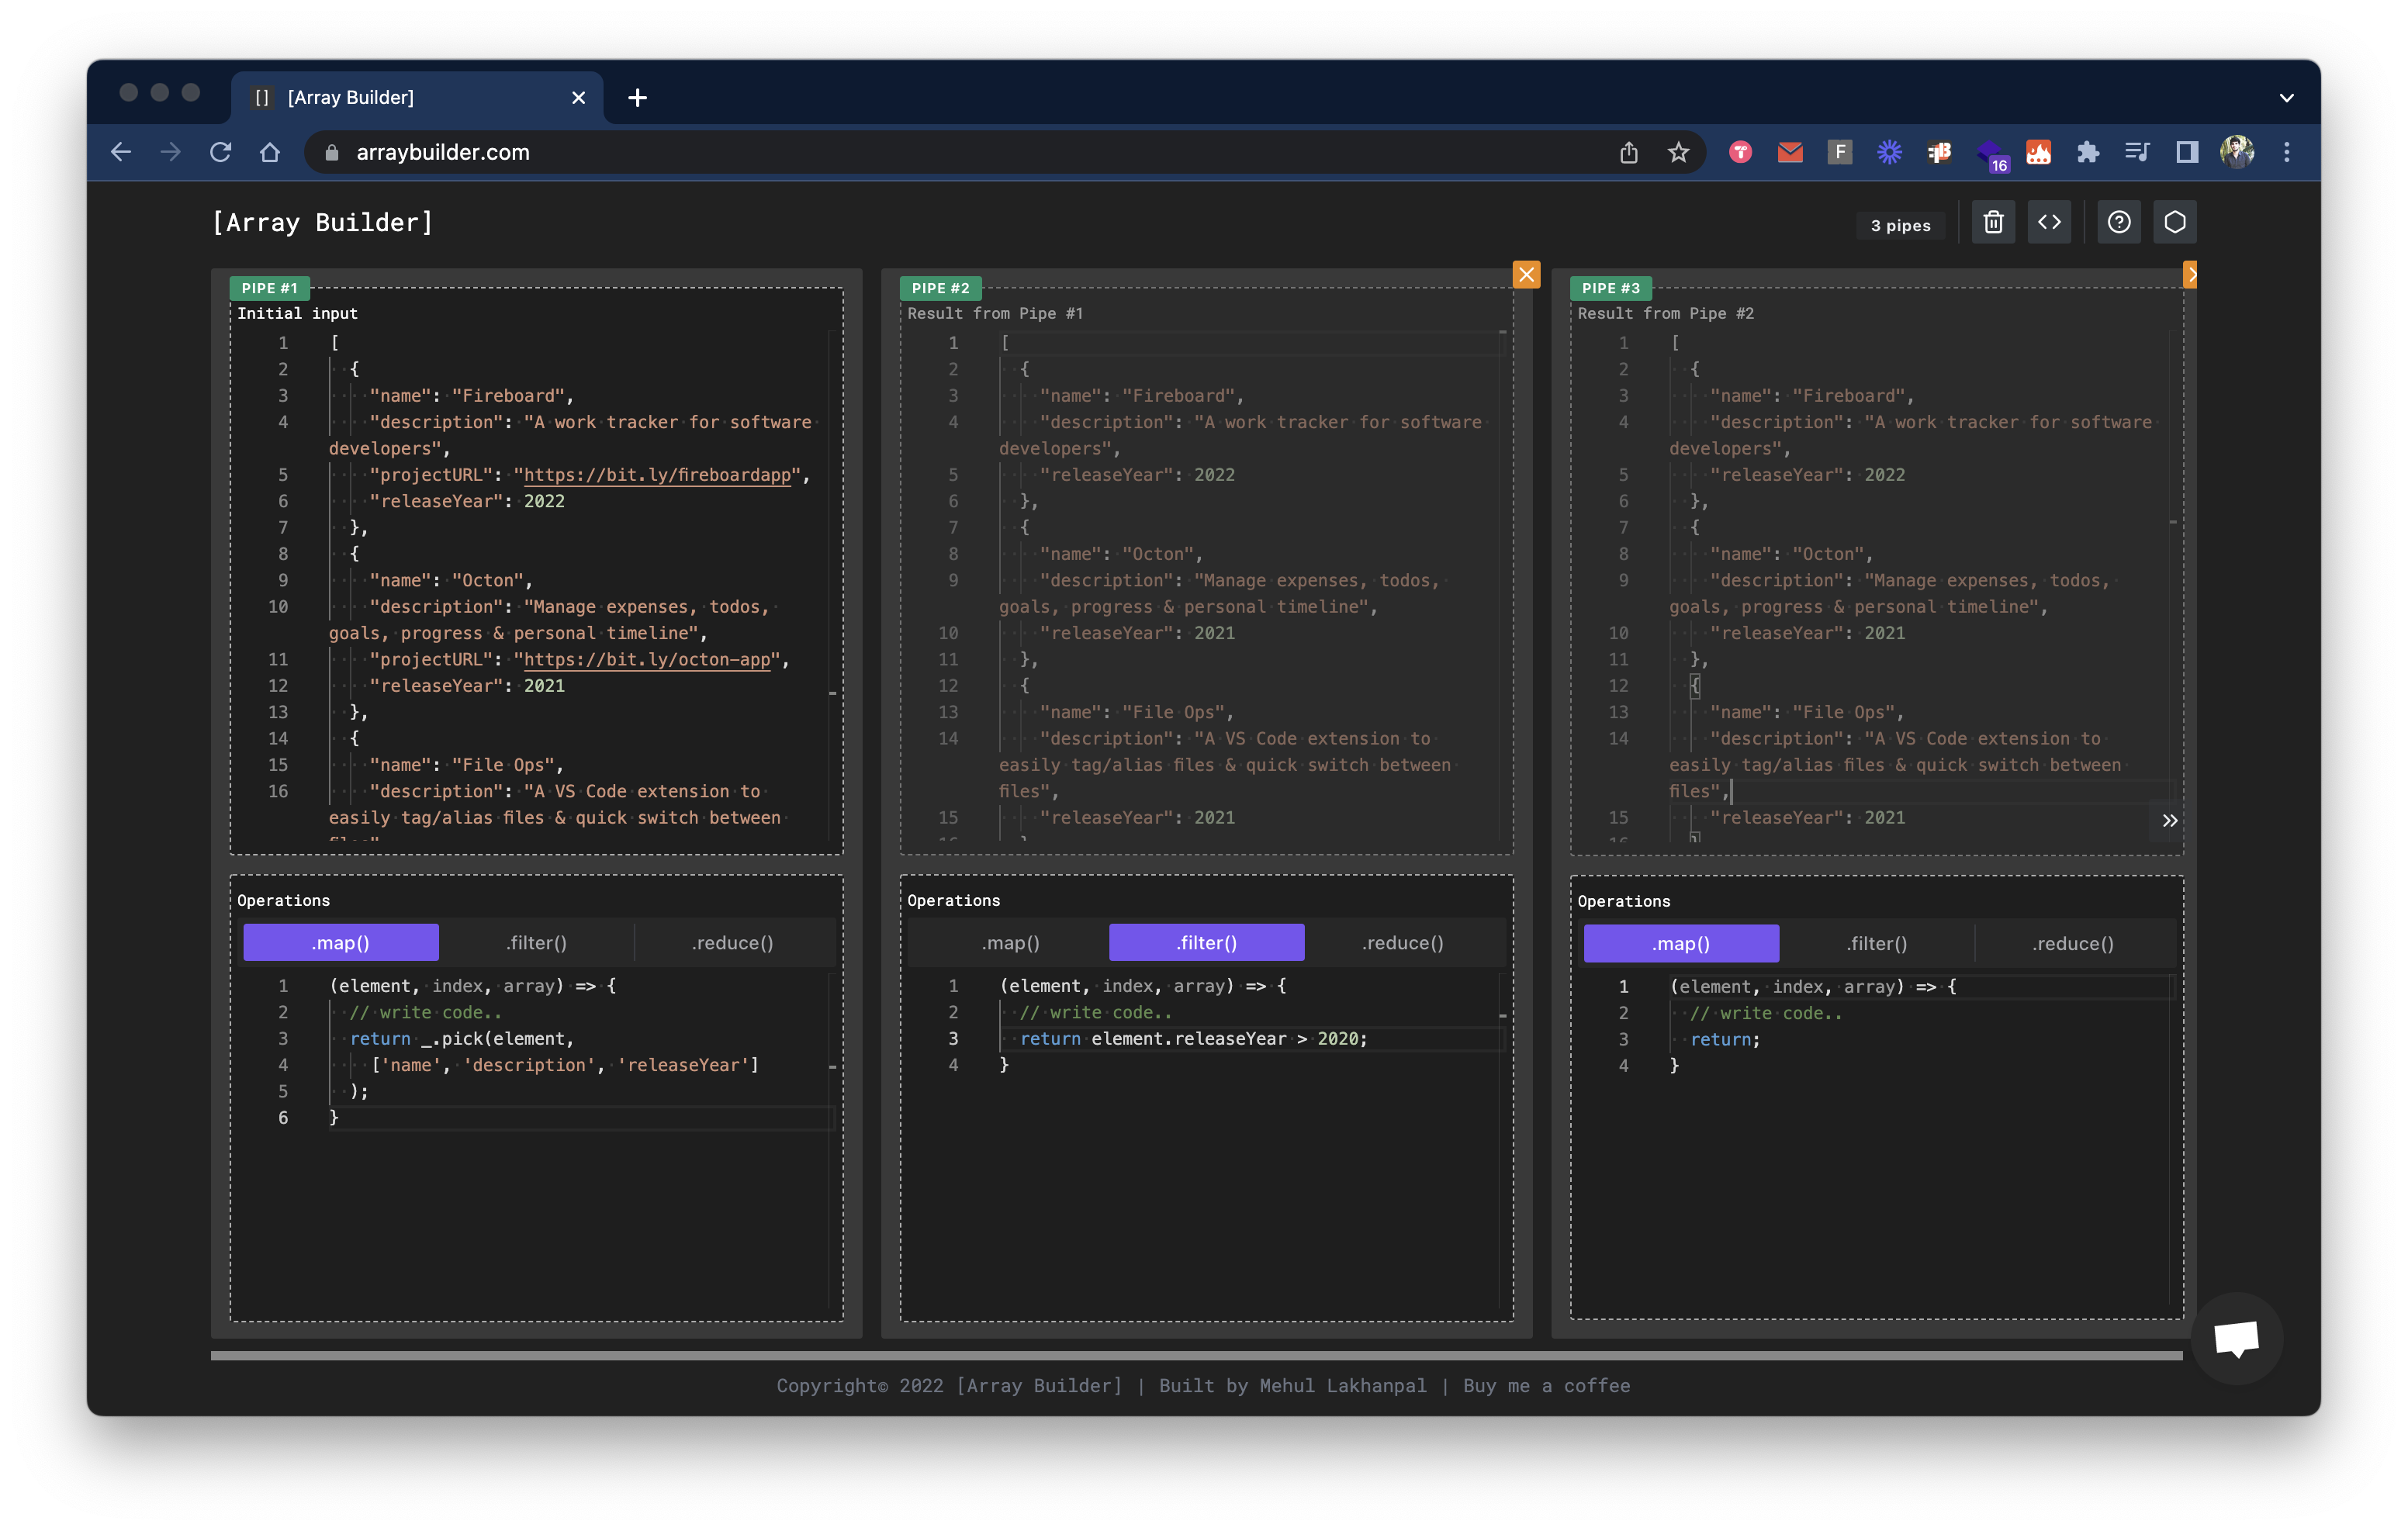2408x1531 pixels.
Task: Click the share icon in the address bar
Action: click(1629, 152)
